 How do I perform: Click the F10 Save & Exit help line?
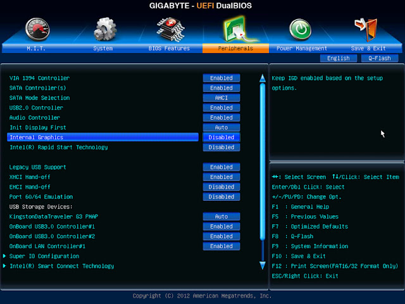pos(299,256)
